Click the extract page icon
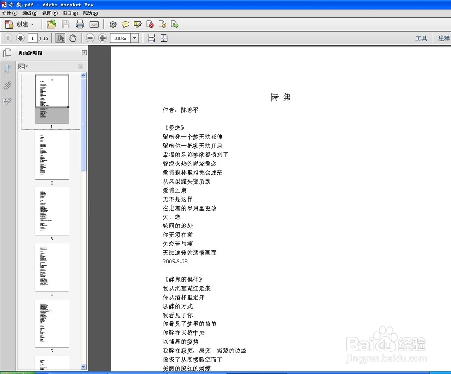Viewport: 451px width, 374px height. click(162, 24)
